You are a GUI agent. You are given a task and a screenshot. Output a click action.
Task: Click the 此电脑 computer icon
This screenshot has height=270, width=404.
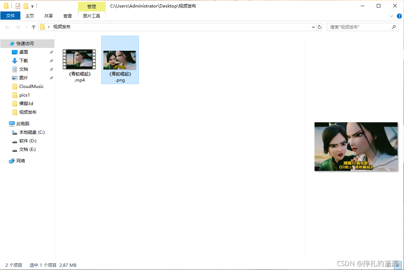click(12, 124)
